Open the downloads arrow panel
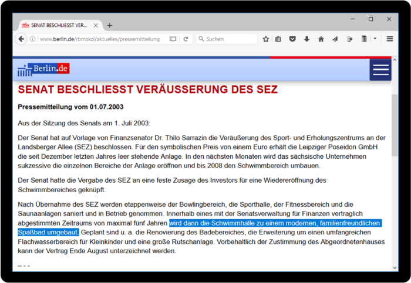411x283 pixels. coord(306,39)
